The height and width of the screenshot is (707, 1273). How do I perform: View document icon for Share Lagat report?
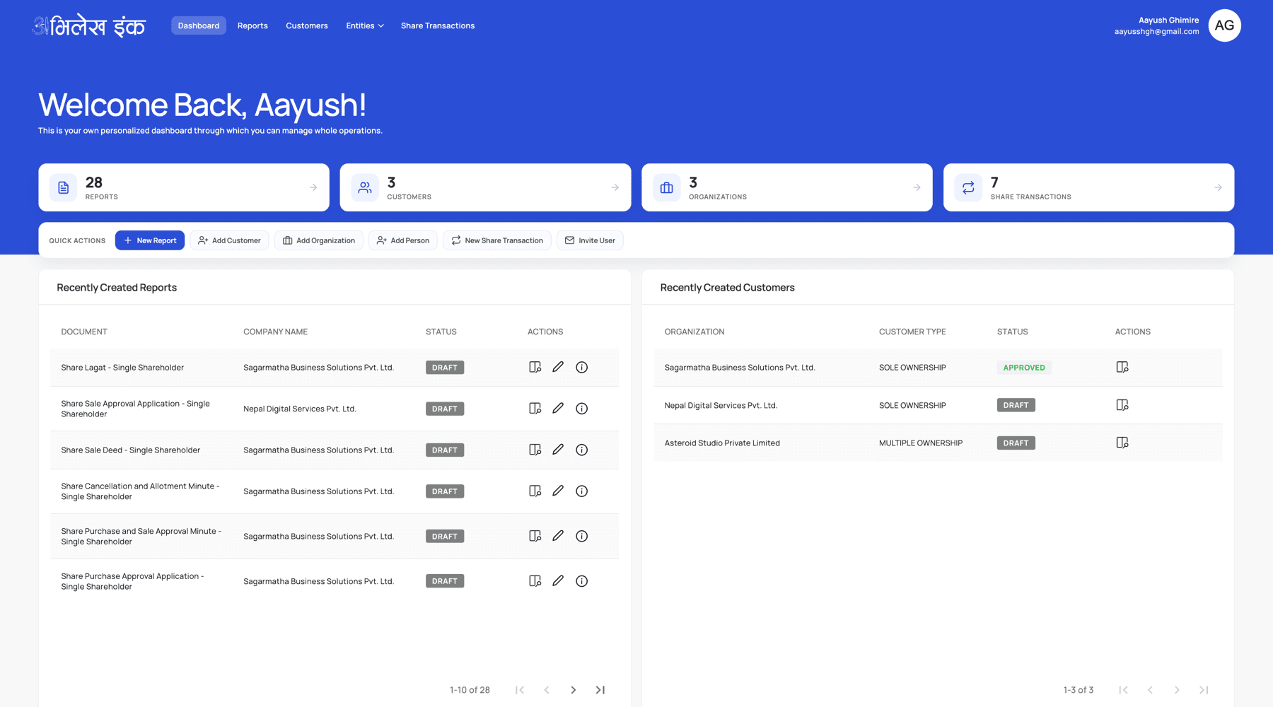(x=535, y=367)
